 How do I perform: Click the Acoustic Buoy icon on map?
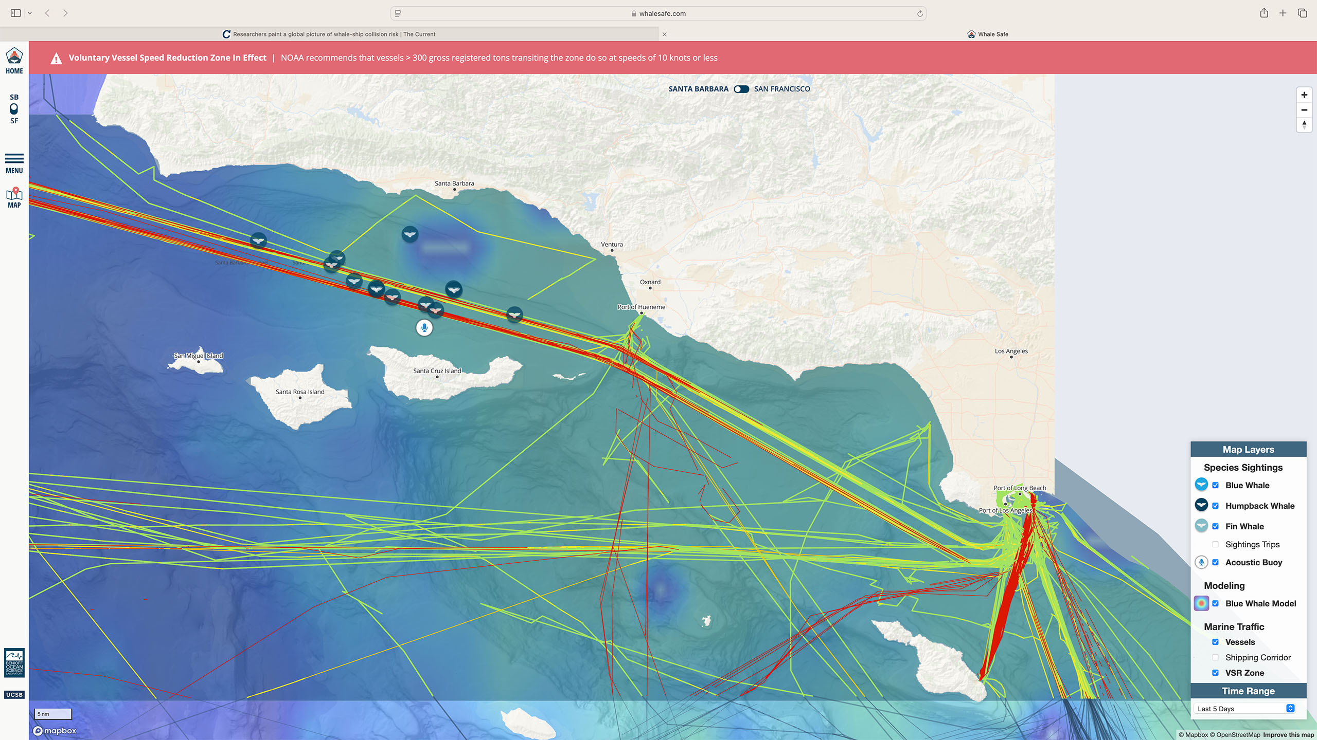click(x=424, y=328)
